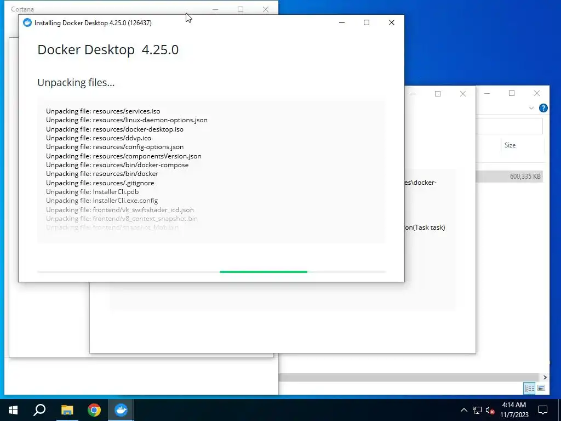561x421 pixels.
Task: Click the 'resources/linux-daemon-options.json' log line
Action: 127,120
